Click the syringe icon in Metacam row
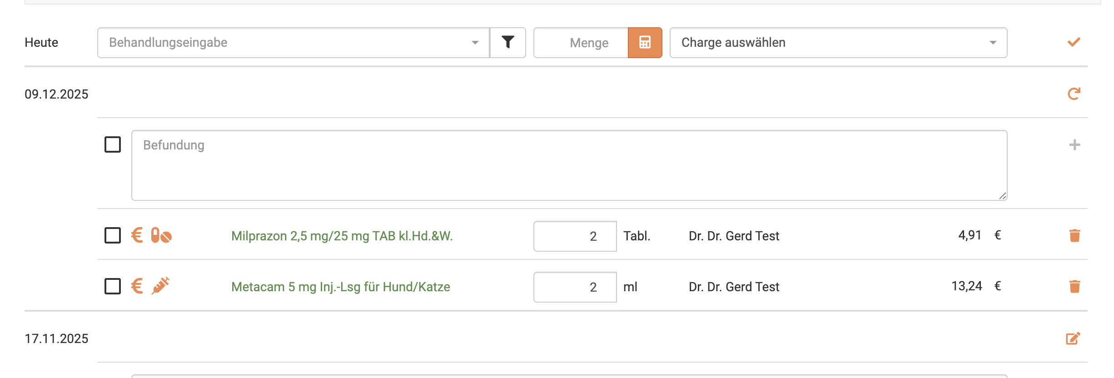This screenshot has width=1114, height=378. [x=160, y=286]
